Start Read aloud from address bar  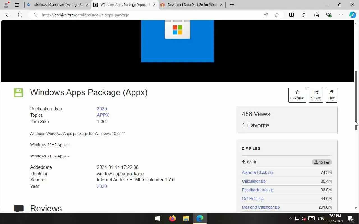coord(266,15)
